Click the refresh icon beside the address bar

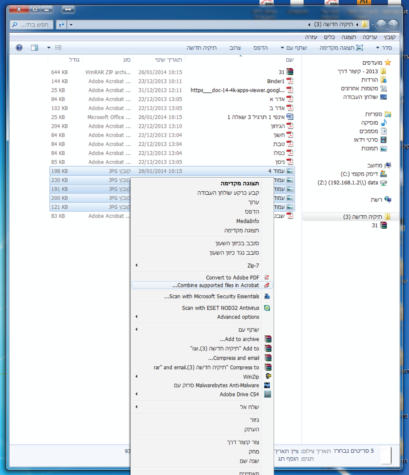click(x=61, y=25)
